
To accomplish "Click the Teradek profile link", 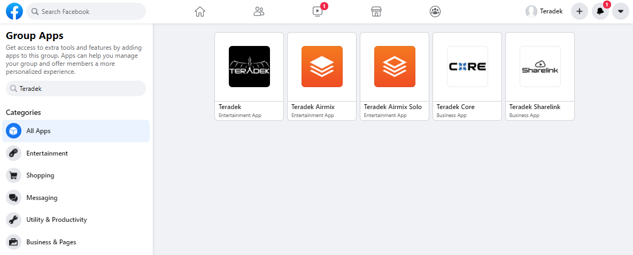I will 544,11.
